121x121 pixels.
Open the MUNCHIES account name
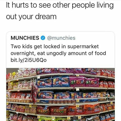point(25,38)
